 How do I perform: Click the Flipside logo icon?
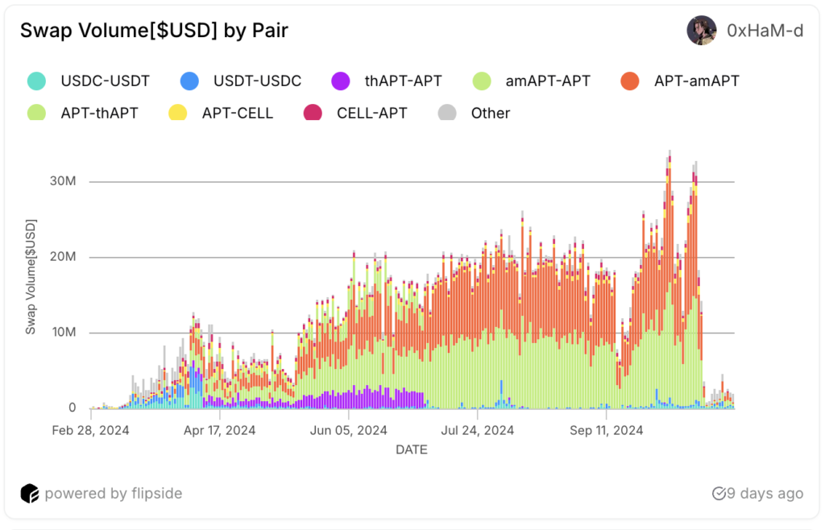30,493
